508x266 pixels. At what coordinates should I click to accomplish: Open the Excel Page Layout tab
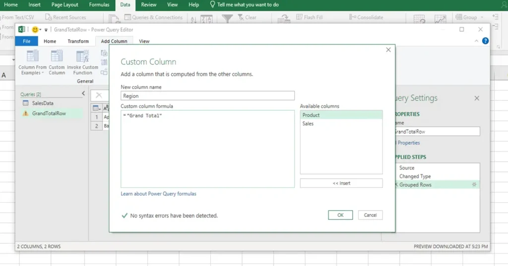[x=64, y=5]
